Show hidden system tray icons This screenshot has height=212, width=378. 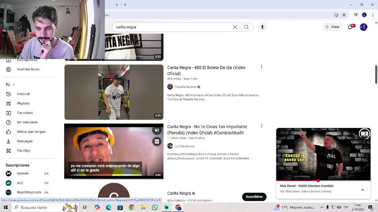(322, 207)
